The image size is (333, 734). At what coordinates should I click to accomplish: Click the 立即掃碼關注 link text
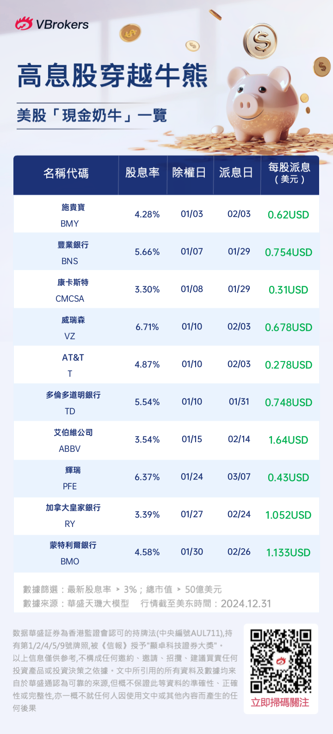[280, 702]
